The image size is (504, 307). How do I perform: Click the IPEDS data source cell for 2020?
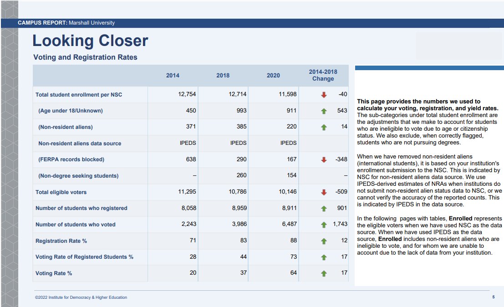[288, 143]
